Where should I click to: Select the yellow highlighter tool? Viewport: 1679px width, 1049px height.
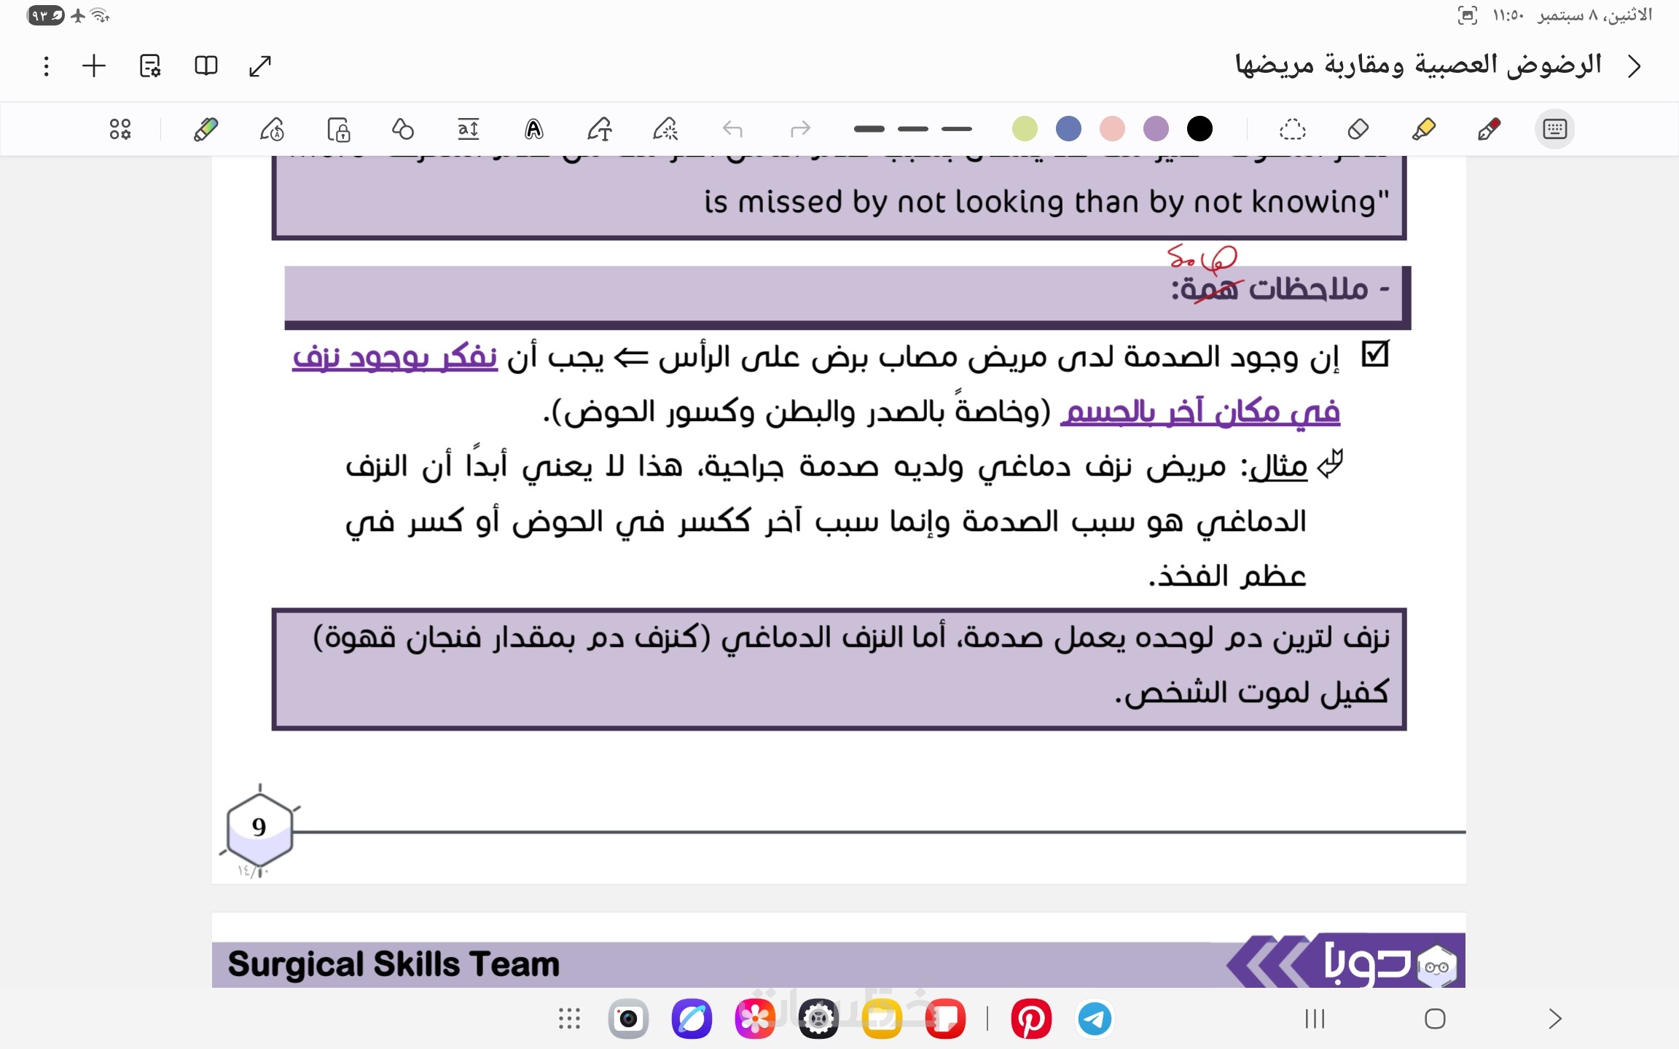(1422, 130)
